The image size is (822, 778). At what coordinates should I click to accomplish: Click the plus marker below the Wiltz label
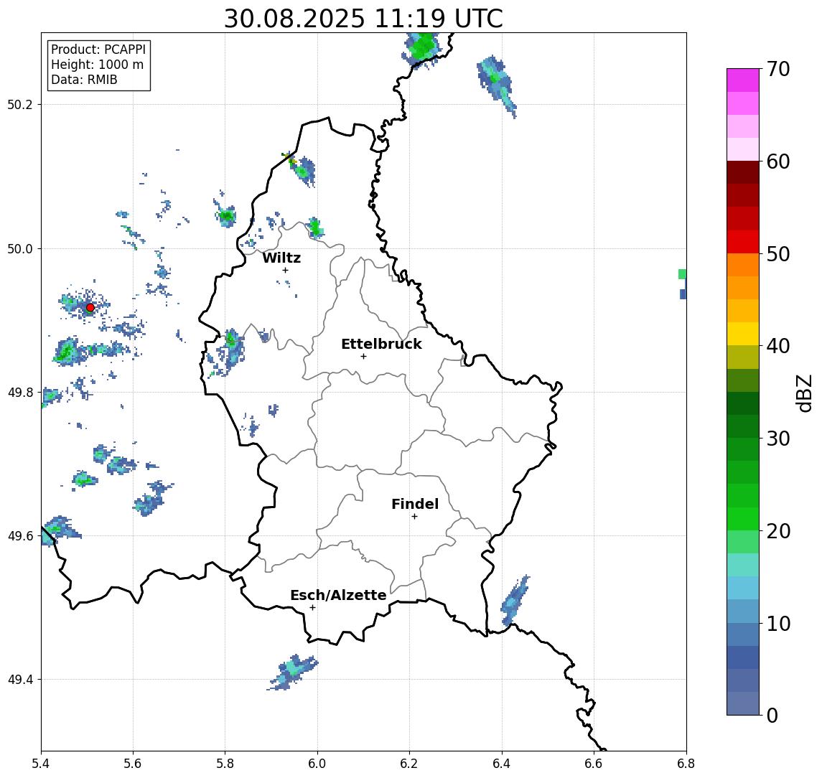(x=285, y=270)
